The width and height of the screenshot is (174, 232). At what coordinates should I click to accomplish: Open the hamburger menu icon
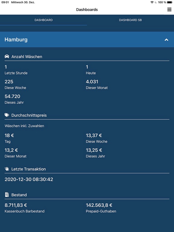tap(169, 9)
